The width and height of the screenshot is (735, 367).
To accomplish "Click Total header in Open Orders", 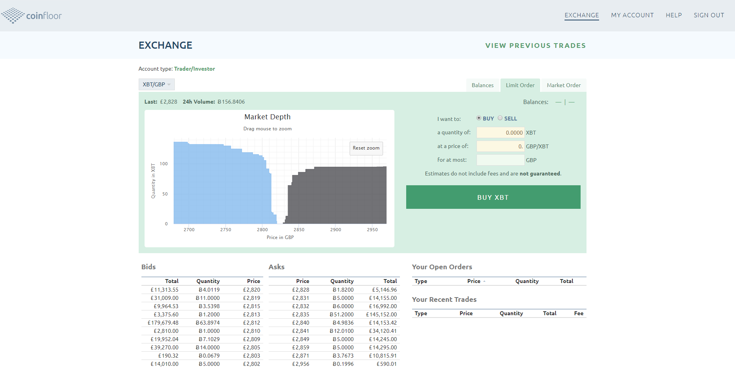I will (566, 281).
